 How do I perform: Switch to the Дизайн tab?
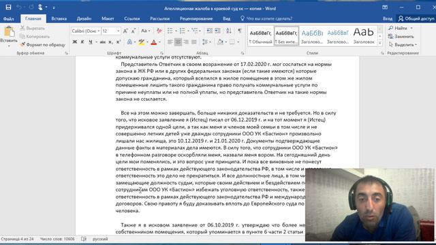(x=84, y=18)
